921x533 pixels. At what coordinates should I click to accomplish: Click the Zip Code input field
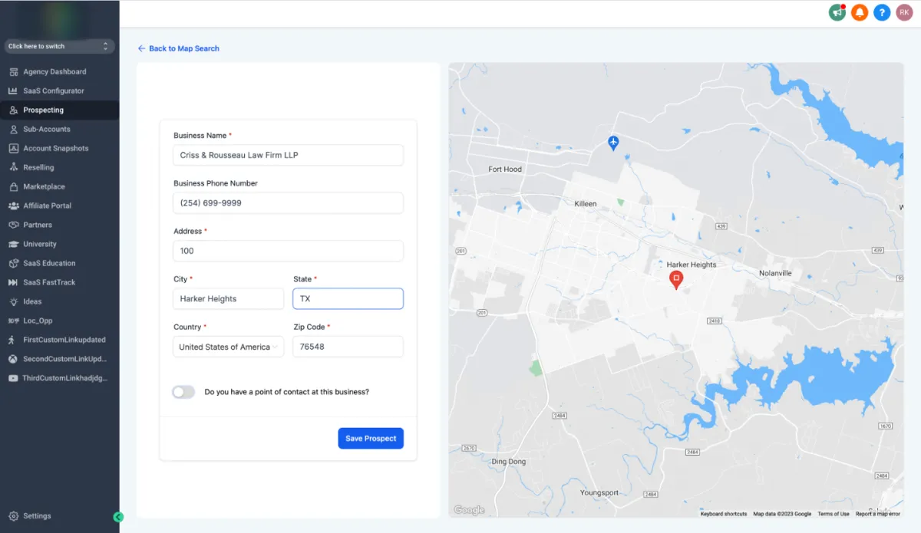click(x=348, y=347)
